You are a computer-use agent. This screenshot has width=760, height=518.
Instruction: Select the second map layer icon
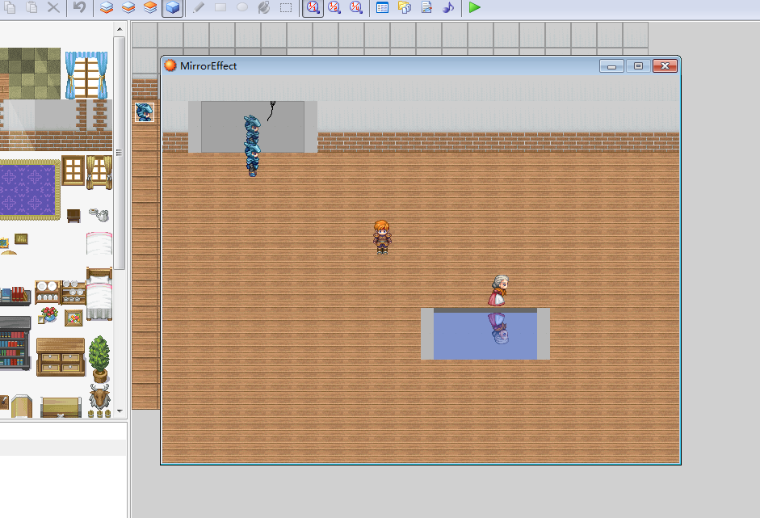point(128,7)
